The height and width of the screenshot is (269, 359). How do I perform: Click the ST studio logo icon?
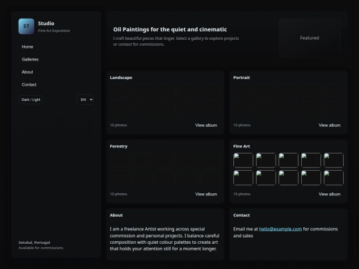[x=27, y=27]
